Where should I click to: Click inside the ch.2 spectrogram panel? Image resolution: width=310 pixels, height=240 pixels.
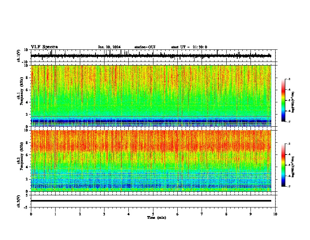coord(151,161)
